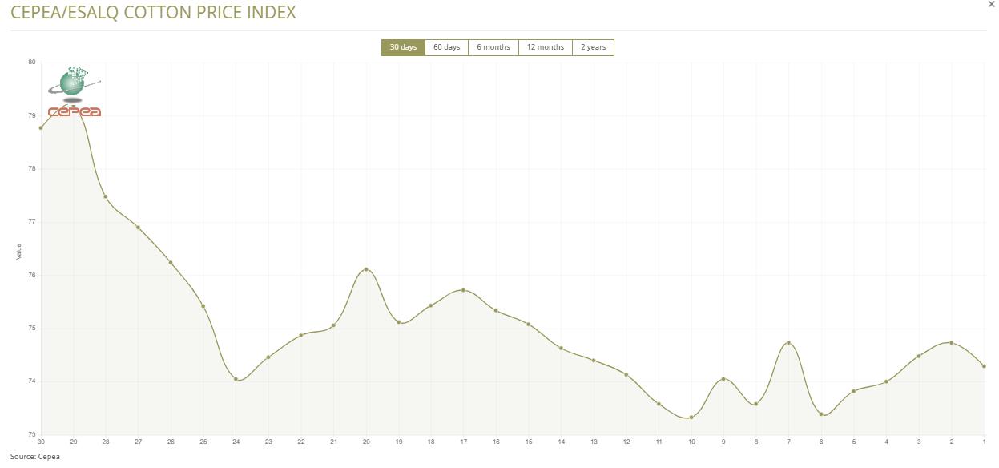Show the 6 months range
Viewport: 999px width, 468px height.
point(493,47)
